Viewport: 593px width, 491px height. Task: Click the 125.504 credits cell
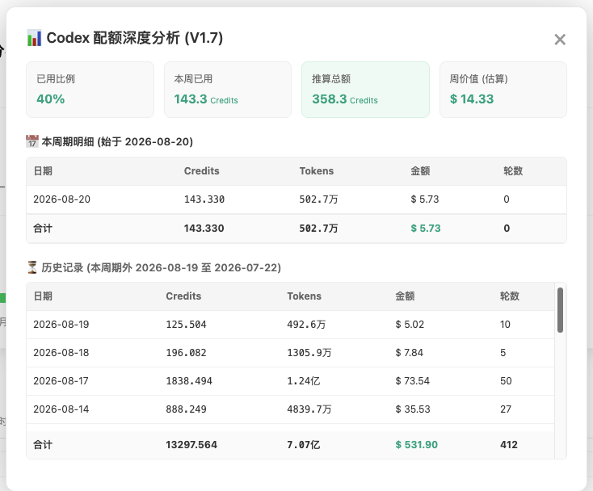point(186,325)
